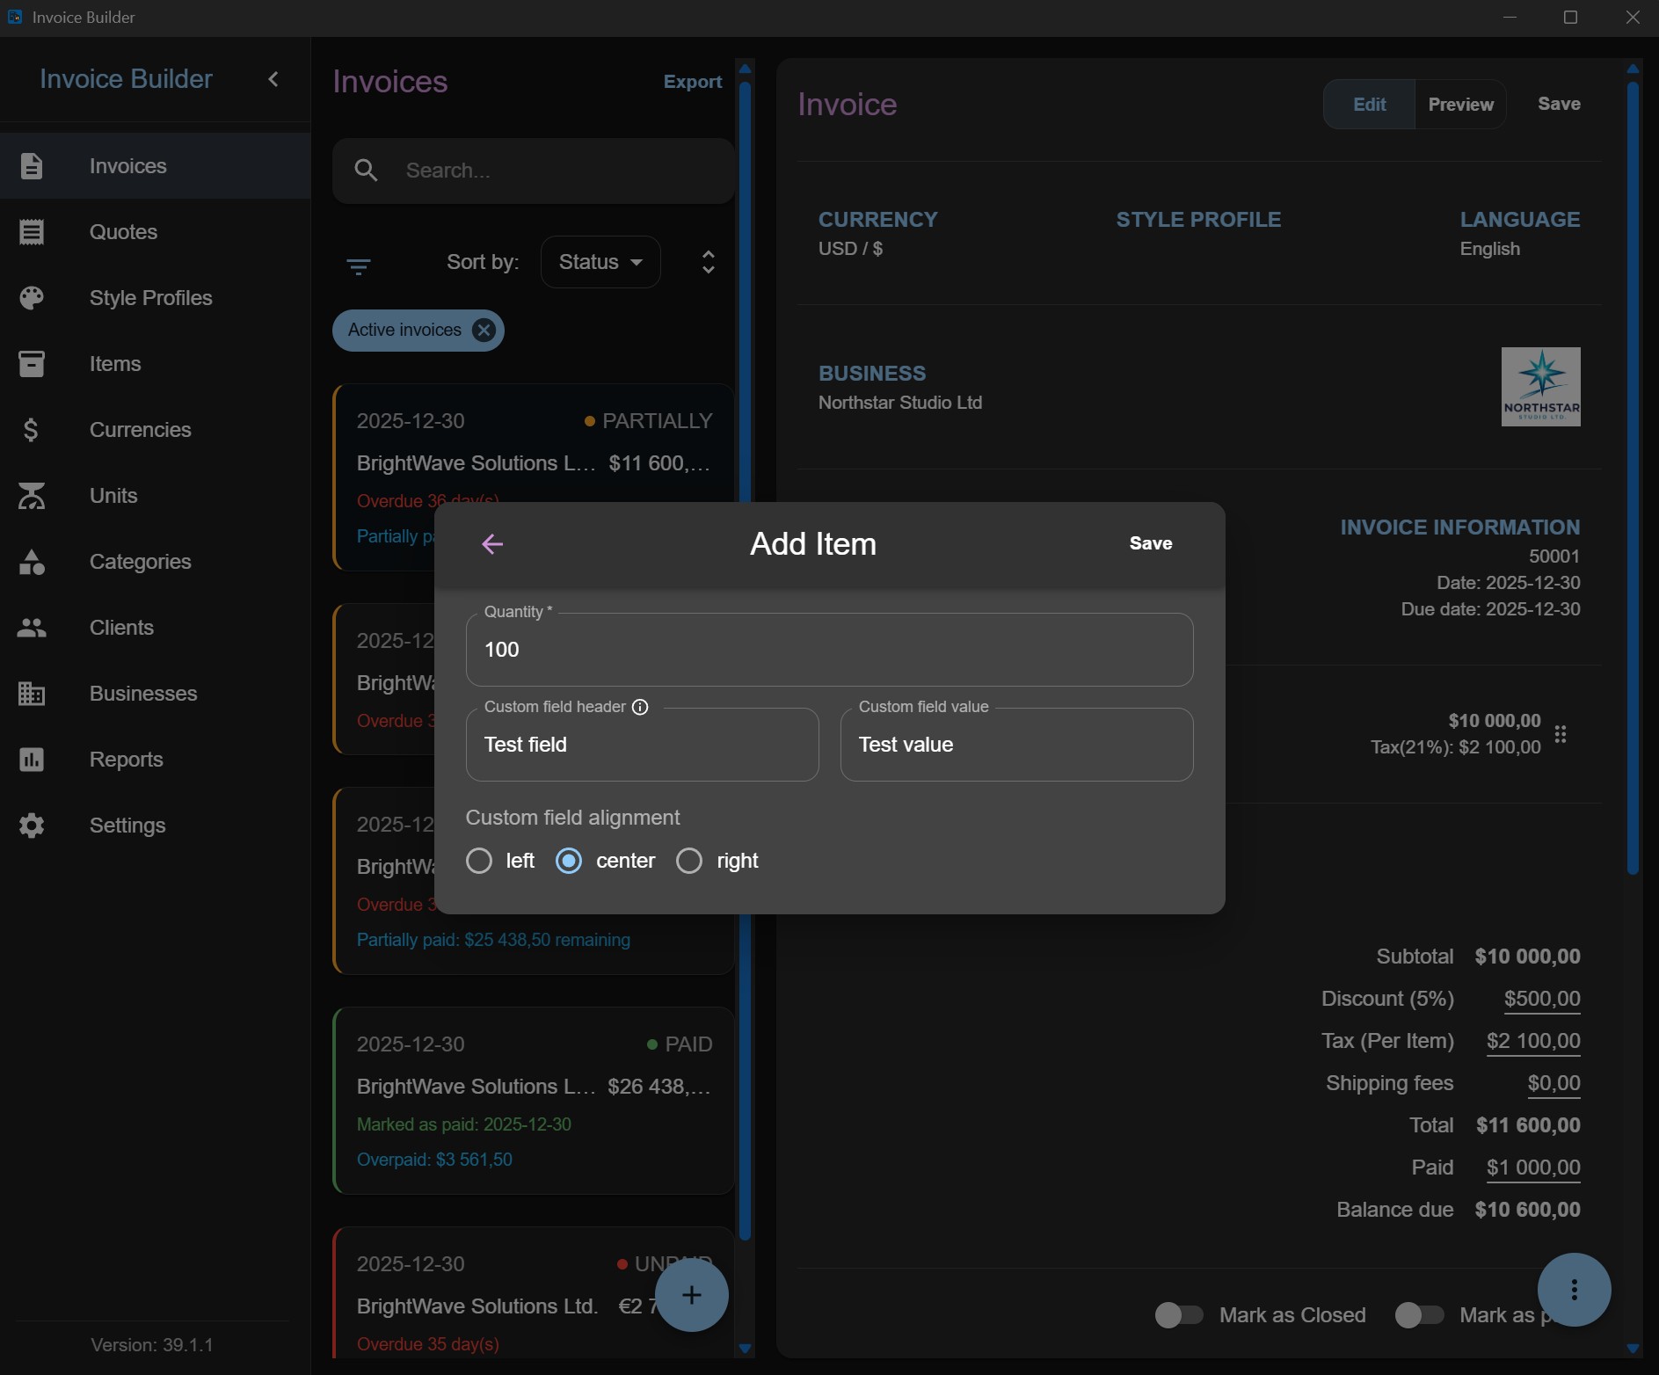Click the drag handle dots beside item price

coord(1561,734)
